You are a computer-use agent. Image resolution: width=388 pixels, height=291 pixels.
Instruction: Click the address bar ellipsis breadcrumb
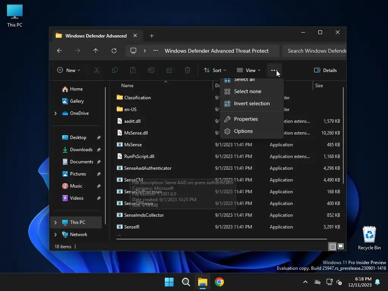156,51
